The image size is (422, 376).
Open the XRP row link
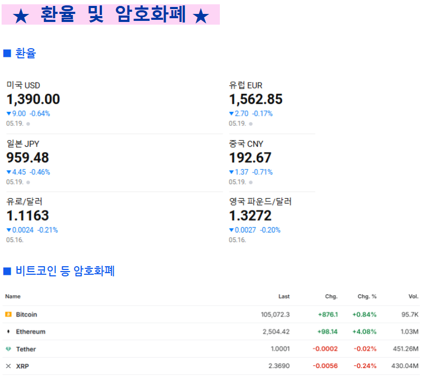[23, 366]
